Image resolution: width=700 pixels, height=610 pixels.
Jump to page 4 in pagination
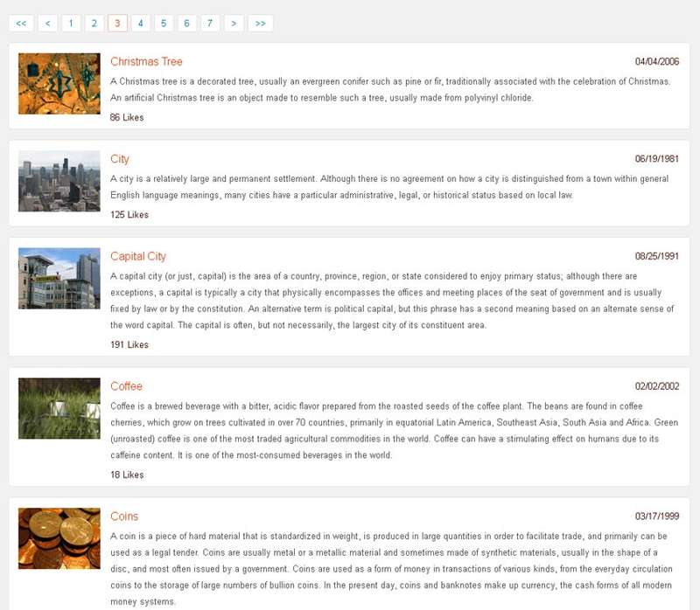click(140, 24)
